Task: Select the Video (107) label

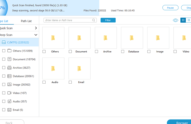Action: click(20, 93)
